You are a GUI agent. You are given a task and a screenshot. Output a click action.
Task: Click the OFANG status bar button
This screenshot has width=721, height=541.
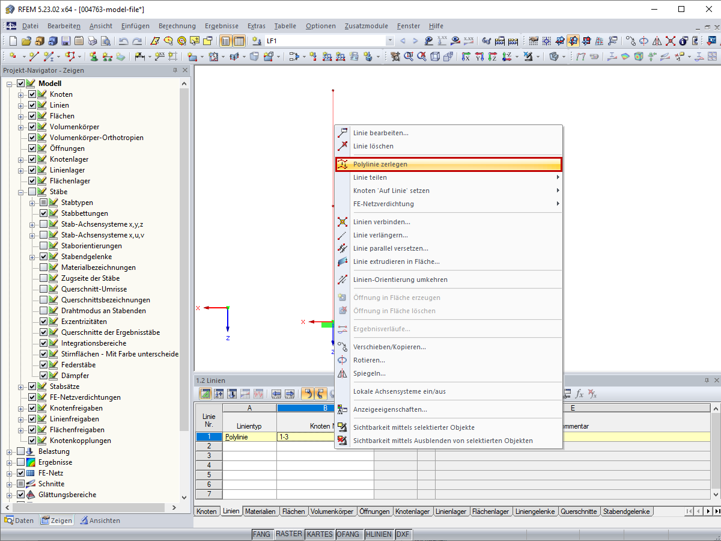coord(348,534)
